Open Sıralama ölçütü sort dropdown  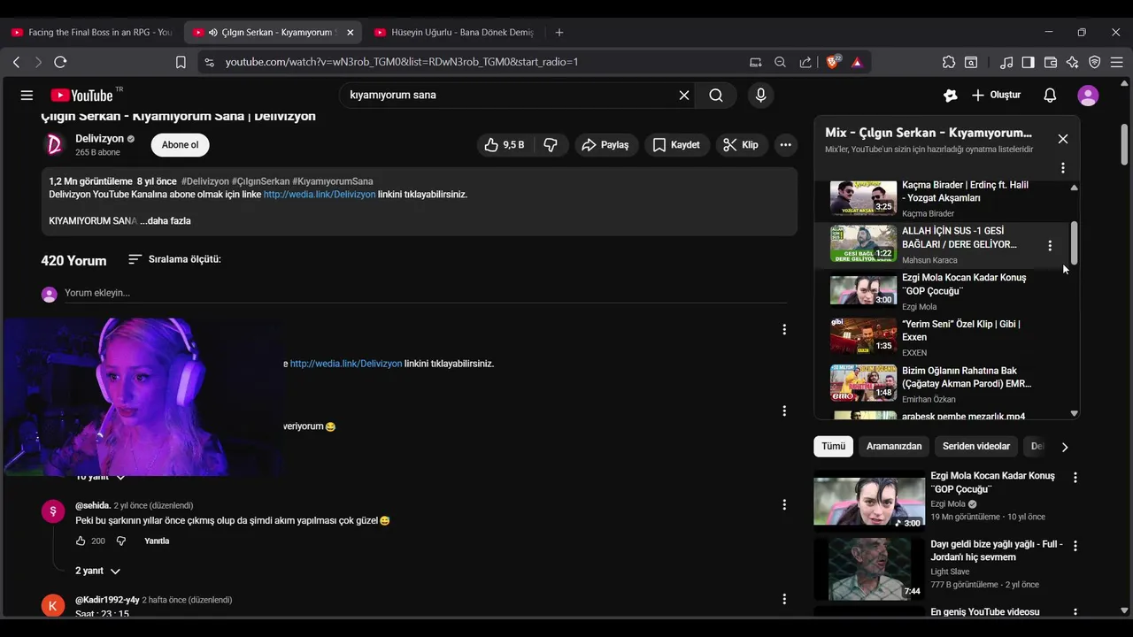174,259
